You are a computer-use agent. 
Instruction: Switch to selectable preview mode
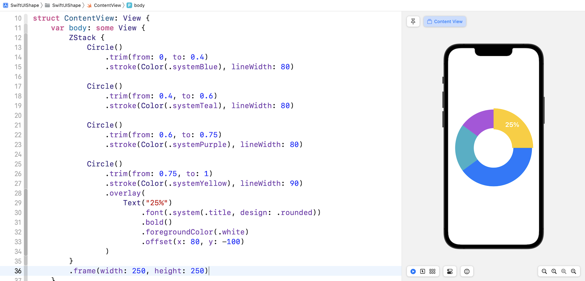pyautogui.click(x=423, y=271)
